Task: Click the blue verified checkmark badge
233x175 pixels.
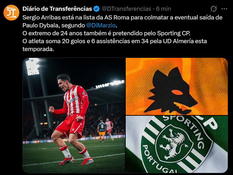Action: point(96,9)
